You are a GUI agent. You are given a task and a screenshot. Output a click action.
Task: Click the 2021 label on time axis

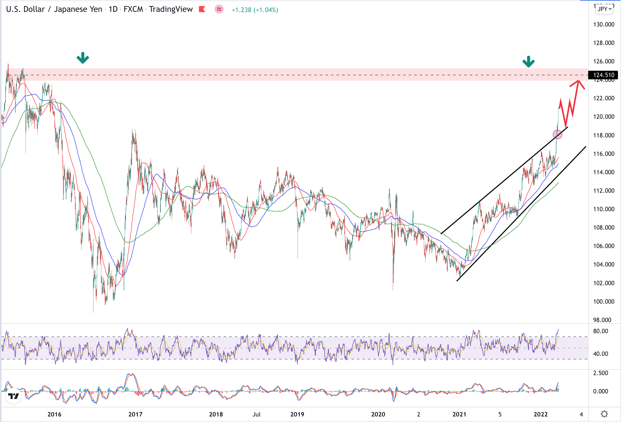pyautogui.click(x=459, y=414)
